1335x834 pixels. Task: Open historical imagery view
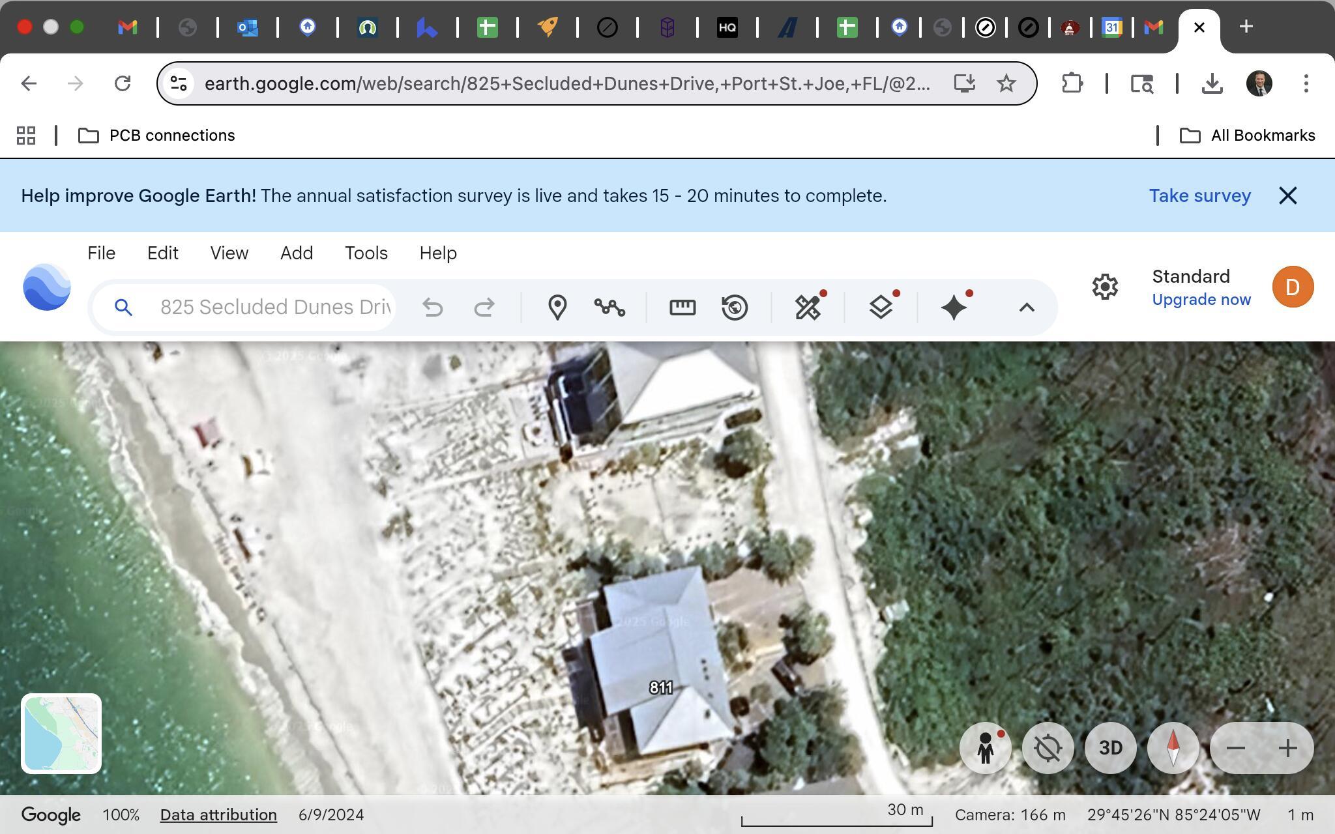click(736, 307)
